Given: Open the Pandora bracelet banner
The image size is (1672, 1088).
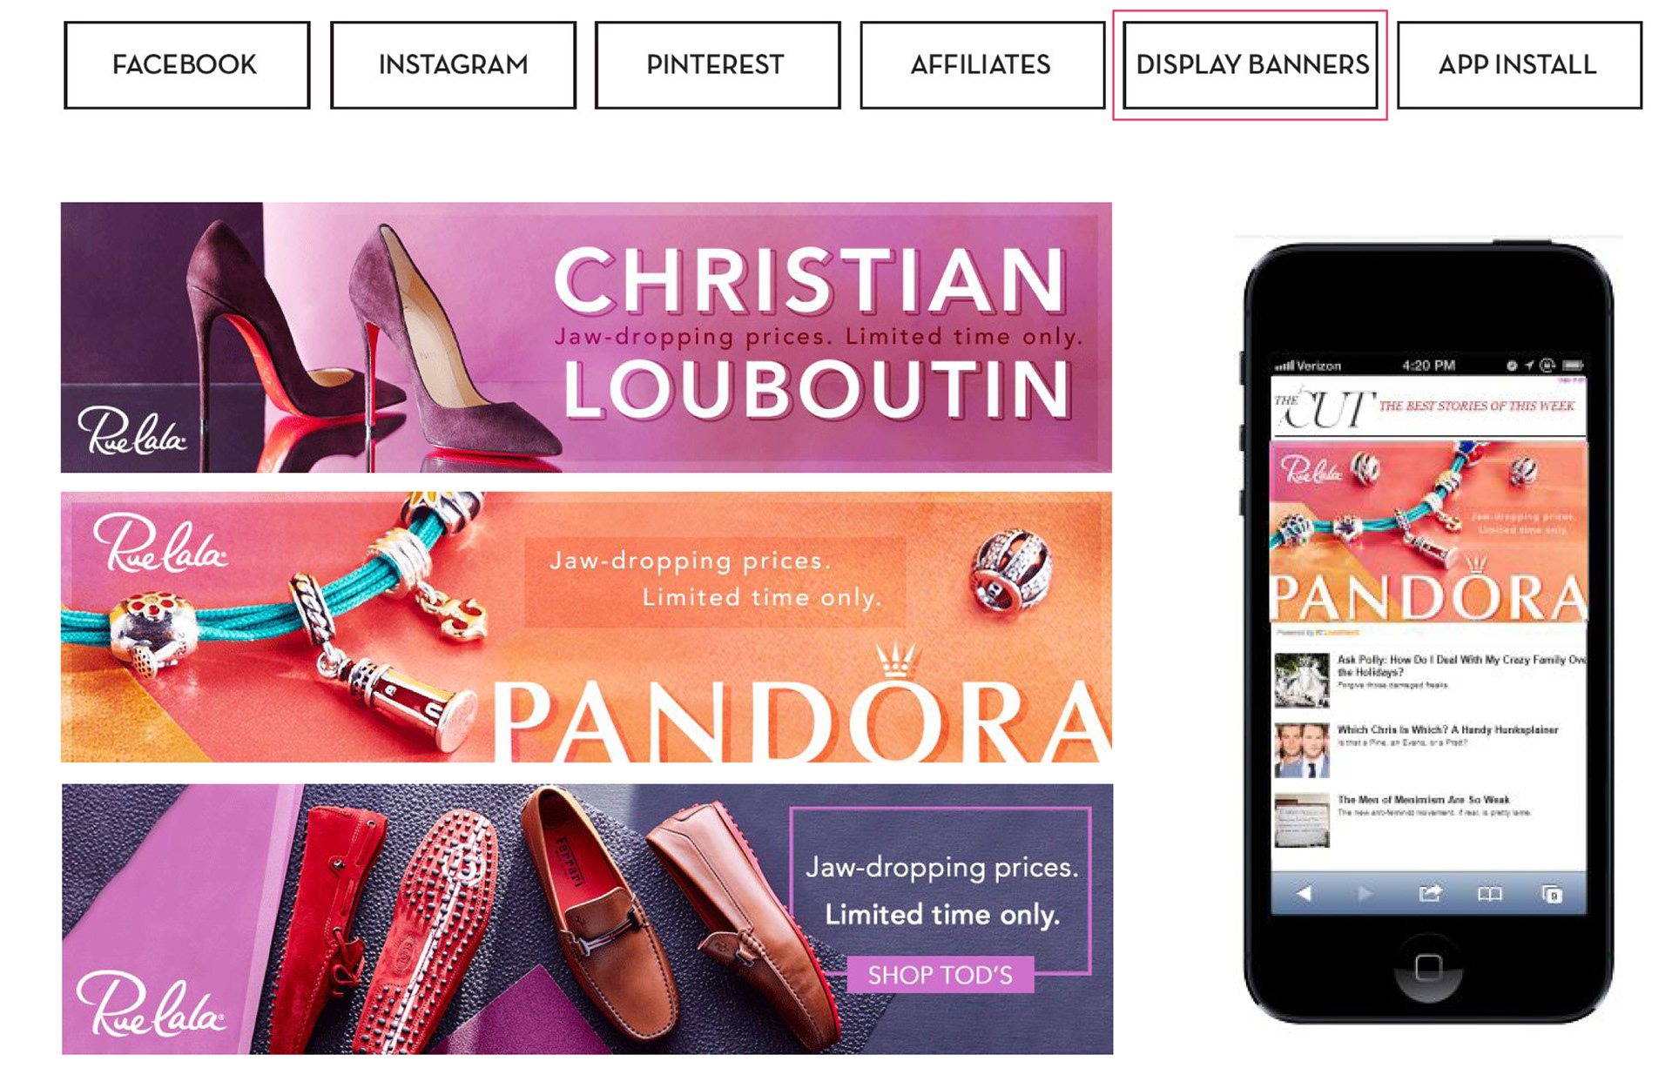Looking at the screenshot, I should tap(586, 628).
